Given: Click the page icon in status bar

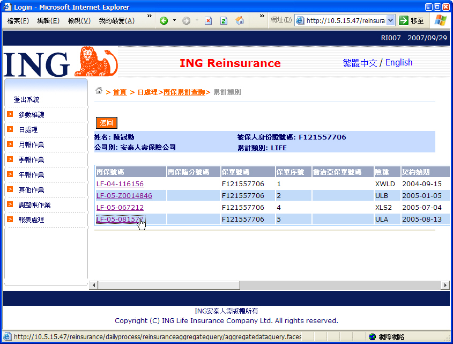Looking at the screenshot, I should pyautogui.click(x=7, y=337).
